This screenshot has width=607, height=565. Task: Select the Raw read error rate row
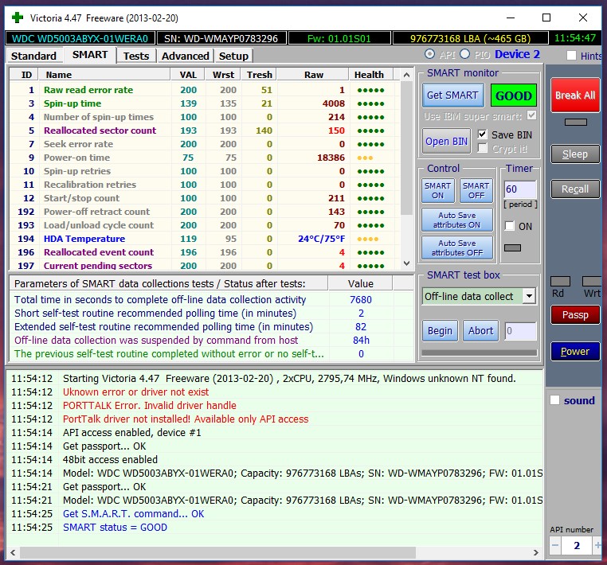tap(205, 90)
